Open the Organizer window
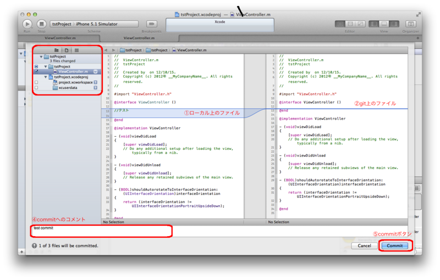Viewport: 440px width, 280px height. point(410,24)
